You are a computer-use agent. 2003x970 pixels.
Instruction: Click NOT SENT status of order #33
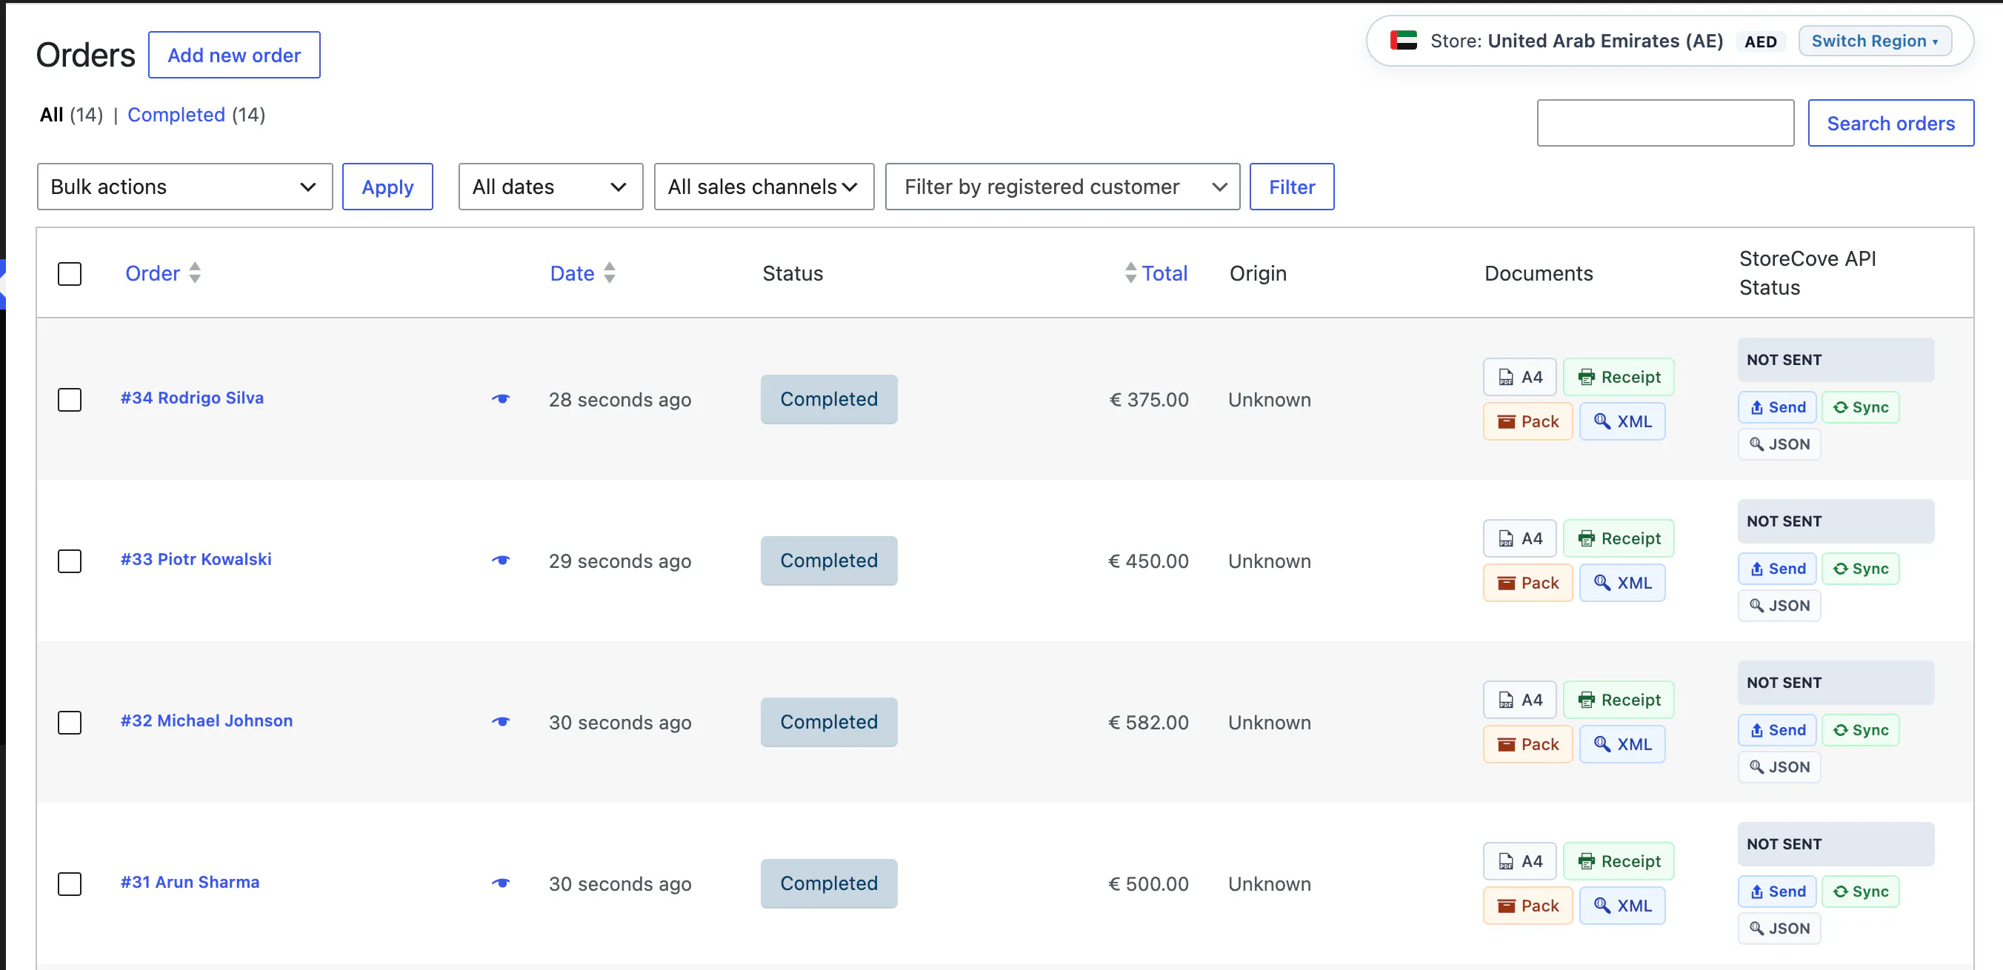pyautogui.click(x=1836, y=521)
